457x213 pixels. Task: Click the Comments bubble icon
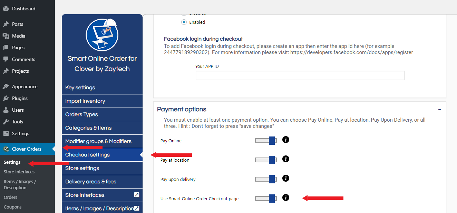6,59
